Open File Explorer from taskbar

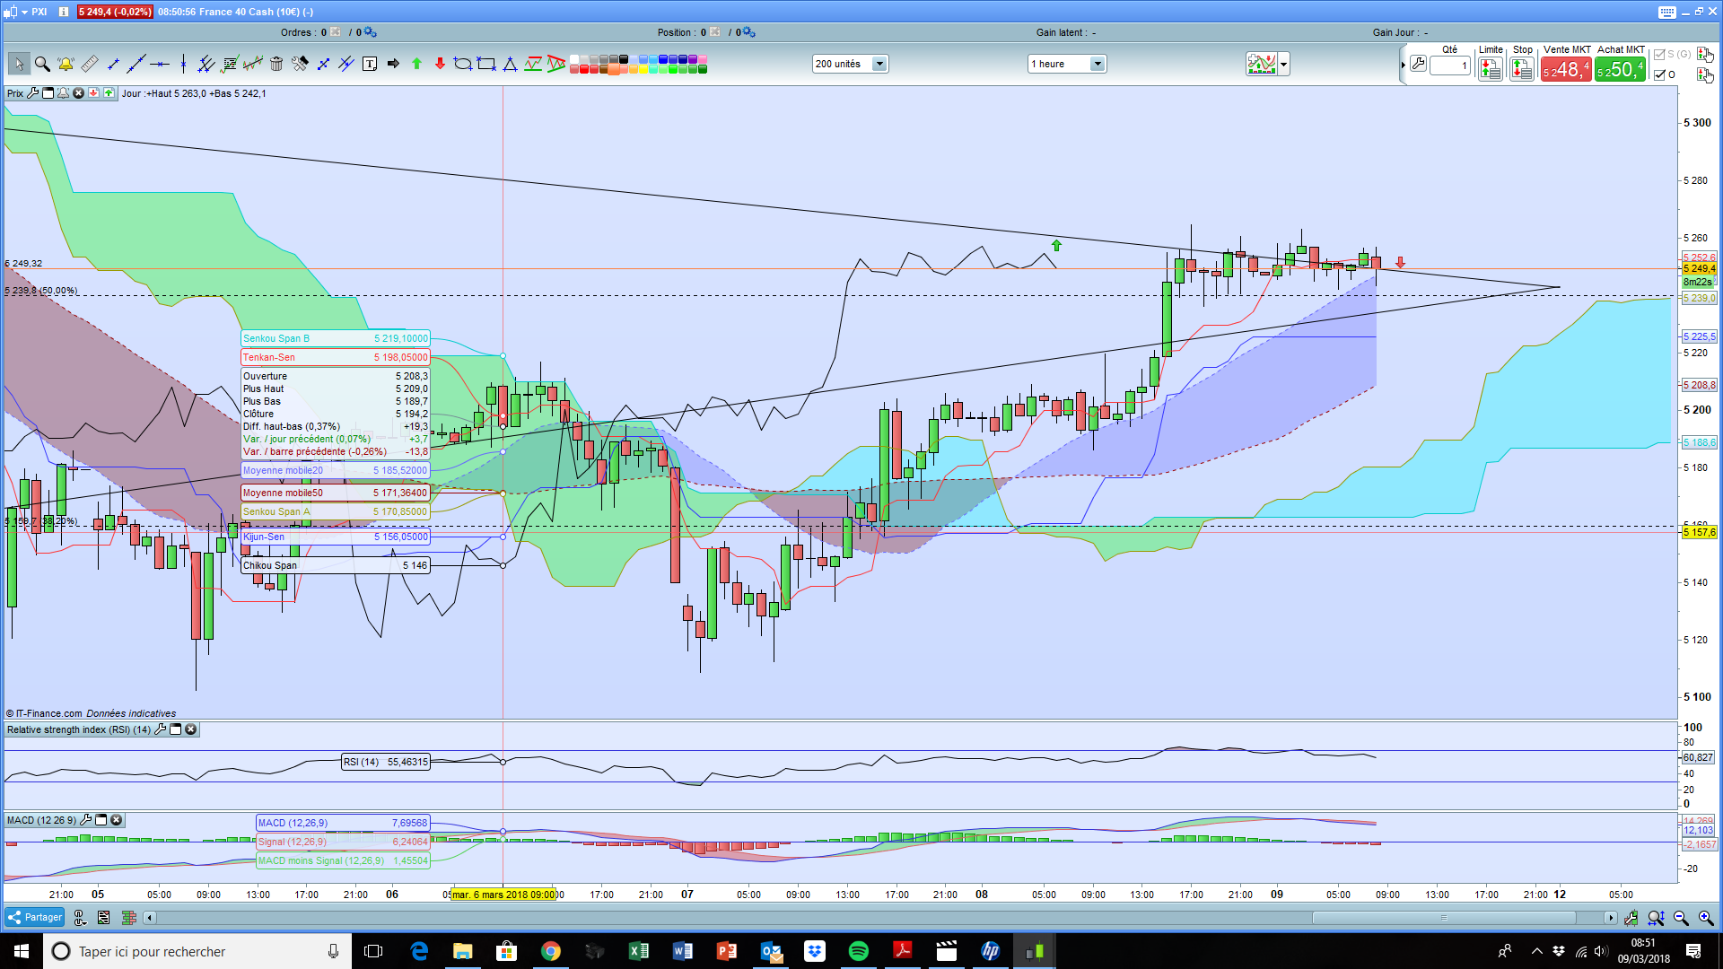pyautogui.click(x=463, y=951)
